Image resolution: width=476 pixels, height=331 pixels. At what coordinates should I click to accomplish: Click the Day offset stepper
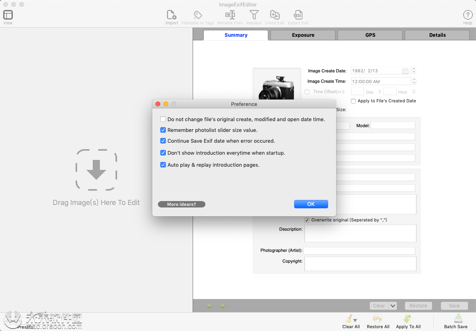tap(379, 92)
